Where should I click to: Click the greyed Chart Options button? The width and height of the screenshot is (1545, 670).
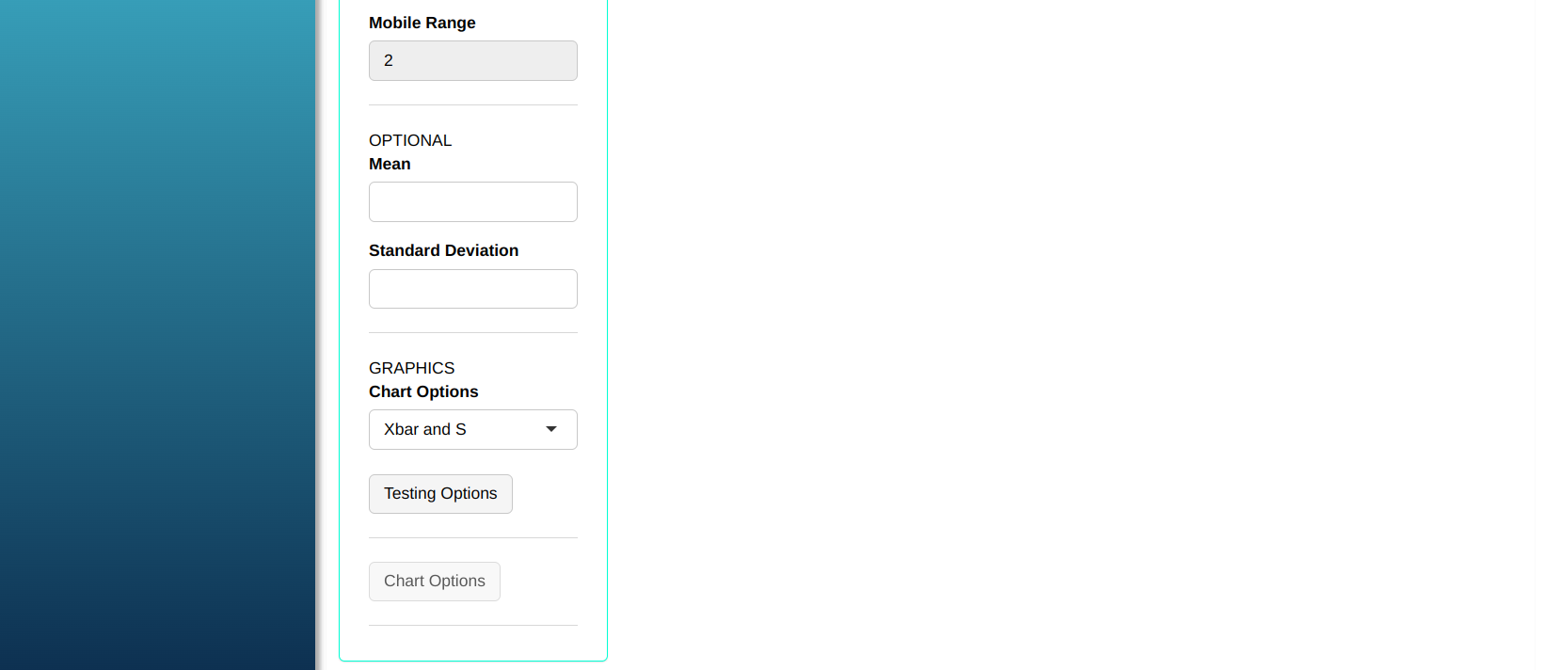coord(435,582)
